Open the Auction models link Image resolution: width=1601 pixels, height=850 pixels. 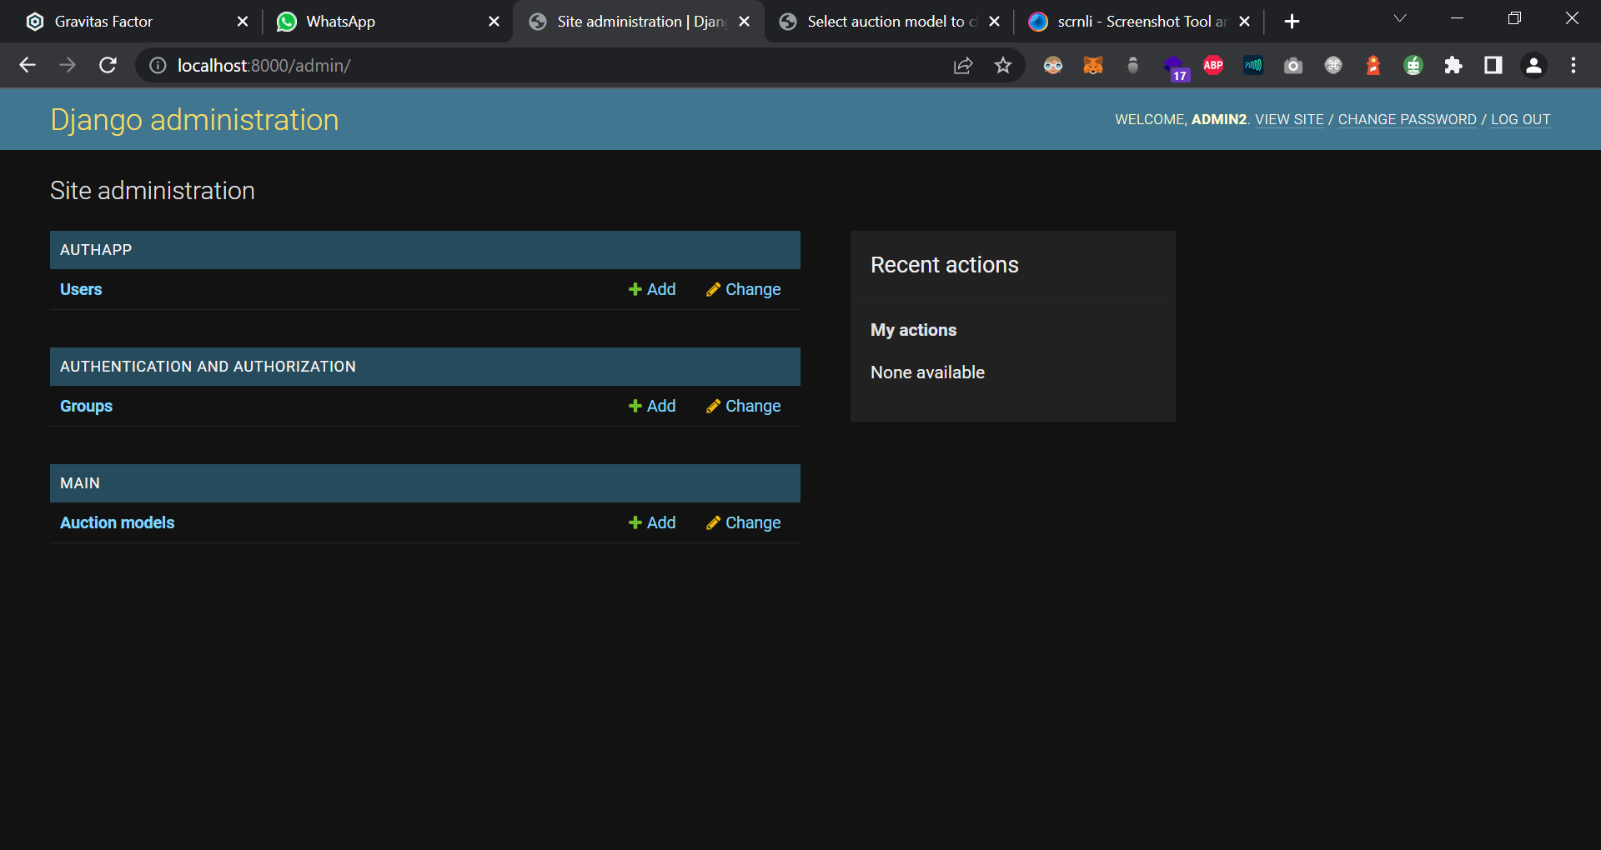click(117, 522)
